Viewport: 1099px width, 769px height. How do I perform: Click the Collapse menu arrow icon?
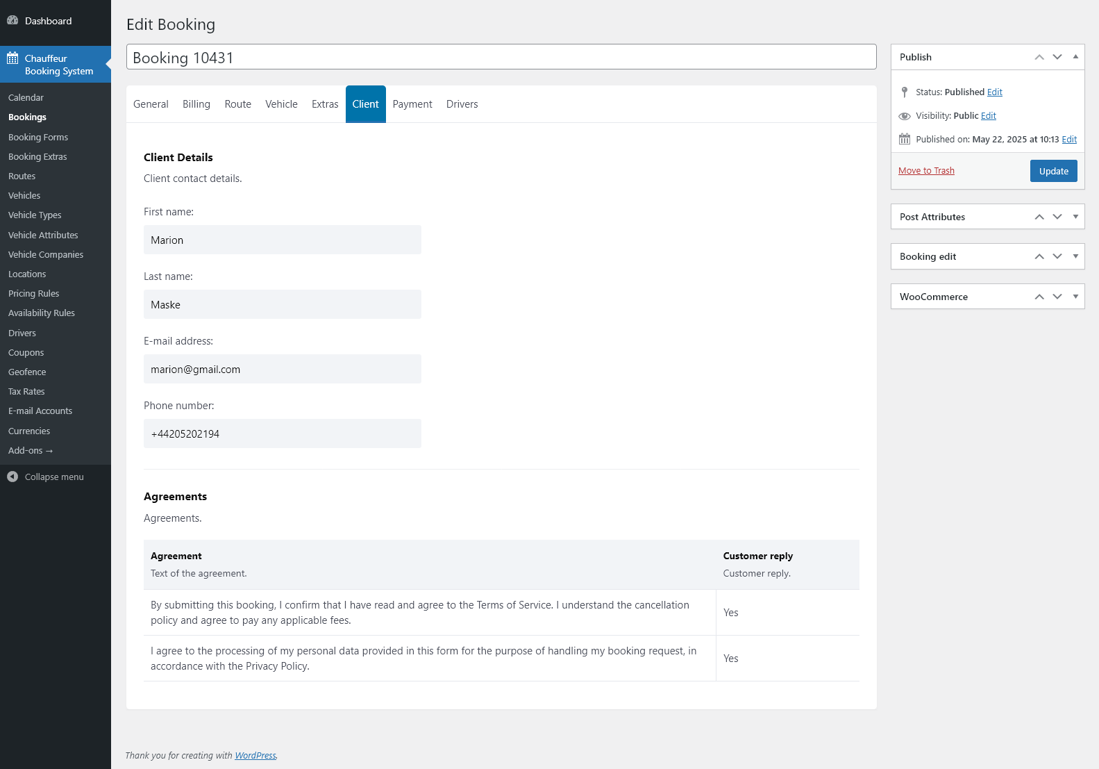point(12,477)
